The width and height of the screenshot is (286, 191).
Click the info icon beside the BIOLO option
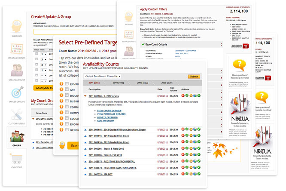point(61,95)
